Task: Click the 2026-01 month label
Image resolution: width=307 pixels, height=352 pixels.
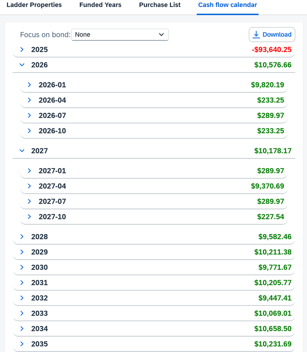Action: (52, 85)
